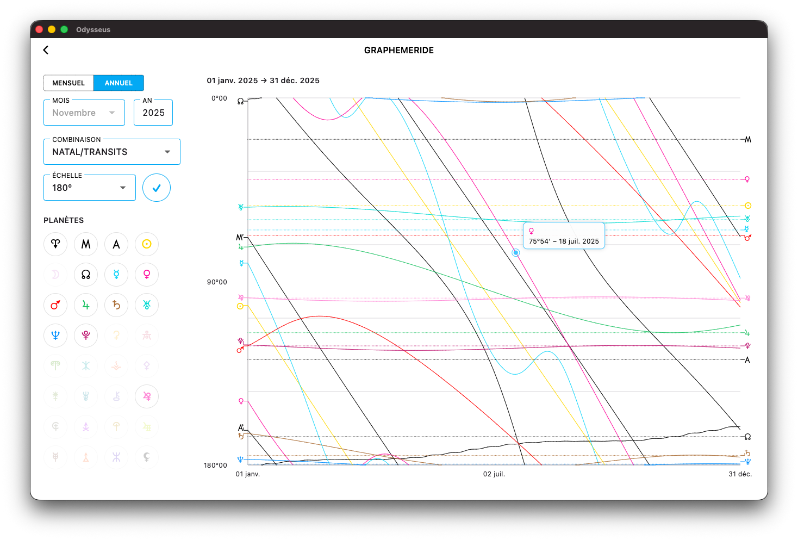Turn off the Midheaven (M) toggle
Screen dimensions: 798x540
(86, 244)
